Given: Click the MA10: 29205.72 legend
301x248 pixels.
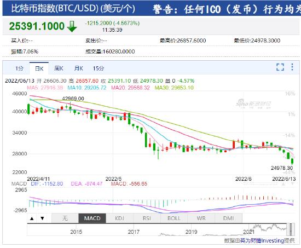Looking at the screenshot, I should [87, 88].
